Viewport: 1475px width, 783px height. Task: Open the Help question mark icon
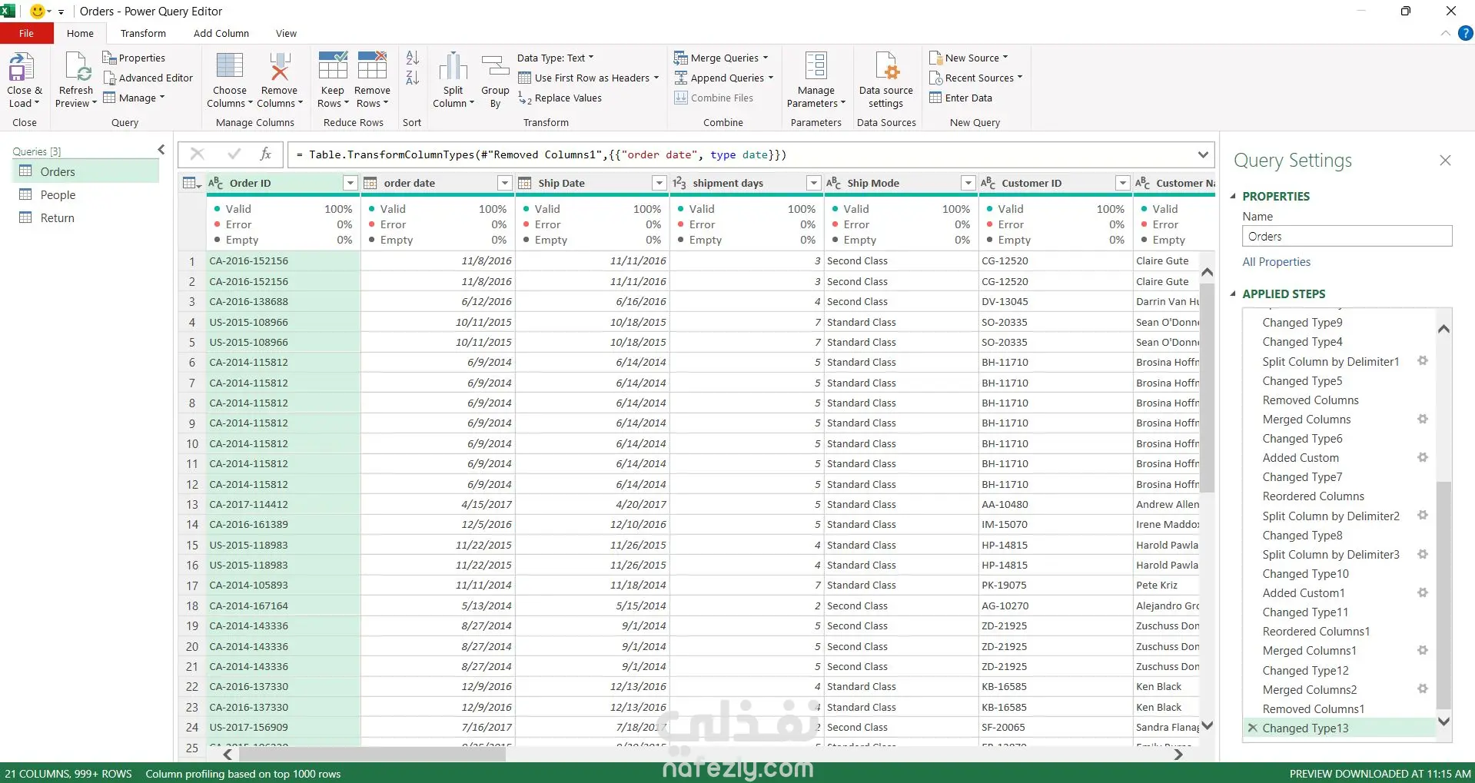point(1466,33)
